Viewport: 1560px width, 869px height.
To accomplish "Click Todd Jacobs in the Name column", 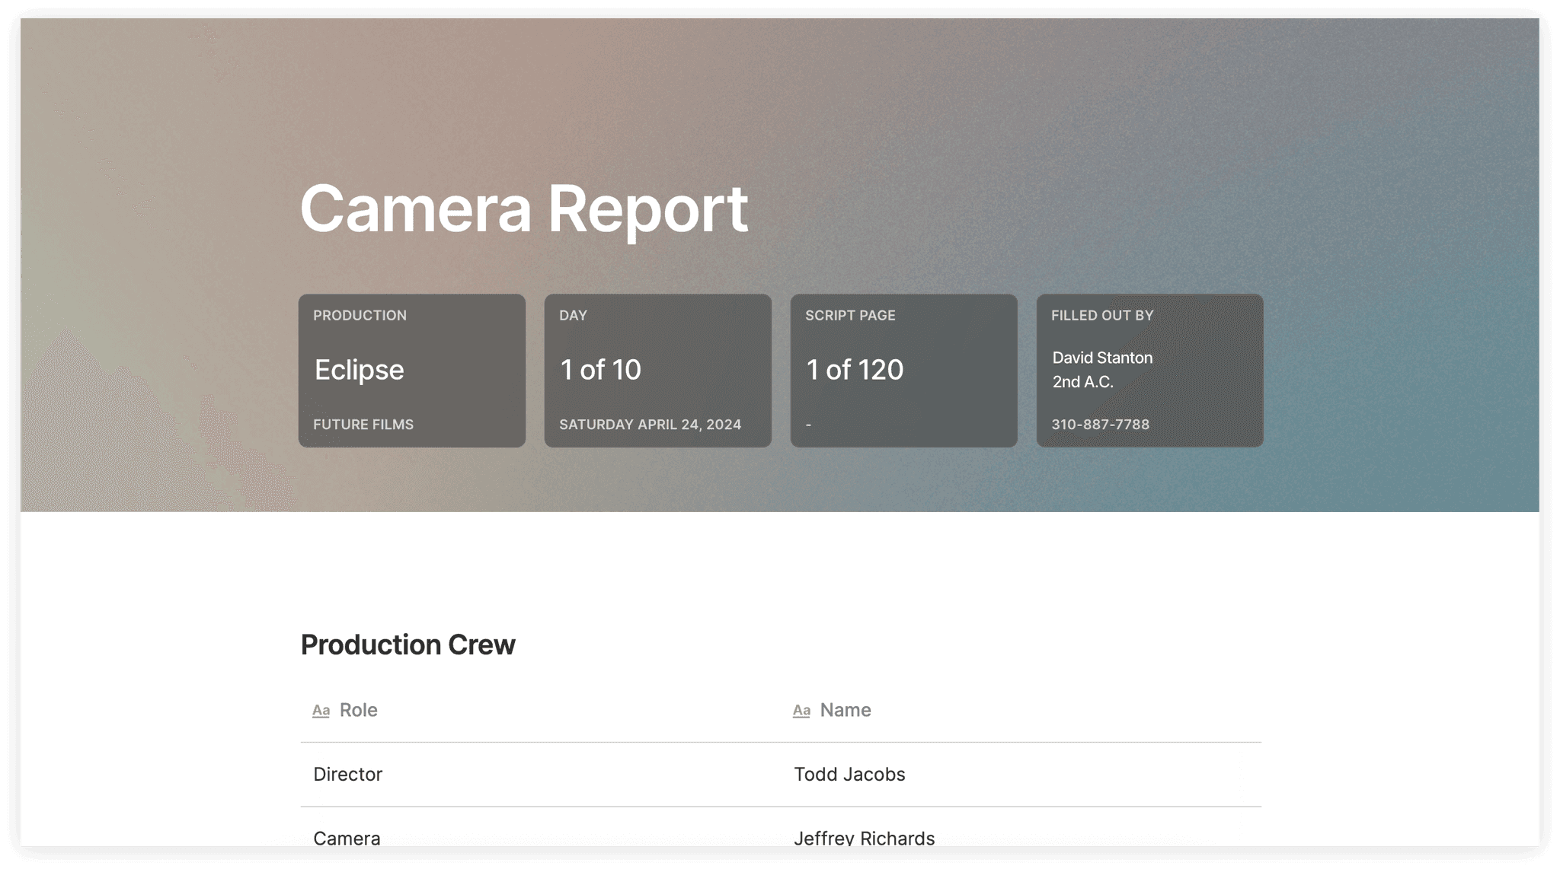I will (849, 774).
